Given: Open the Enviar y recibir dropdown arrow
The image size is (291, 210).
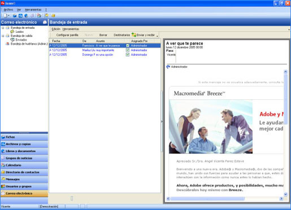Looking at the screenshot, I should pyautogui.click(x=157, y=36).
